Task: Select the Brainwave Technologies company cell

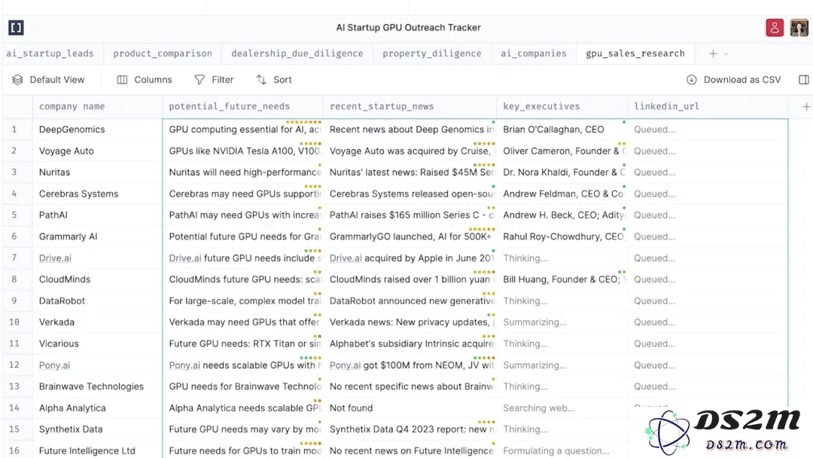Action: coord(97,386)
